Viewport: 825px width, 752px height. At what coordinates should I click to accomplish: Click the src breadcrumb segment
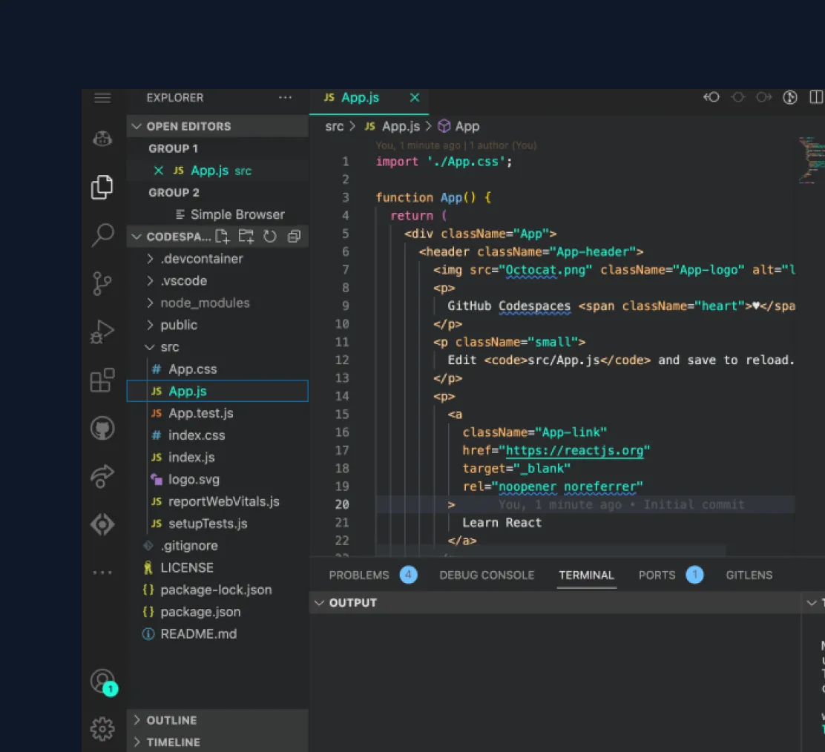pos(335,126)
